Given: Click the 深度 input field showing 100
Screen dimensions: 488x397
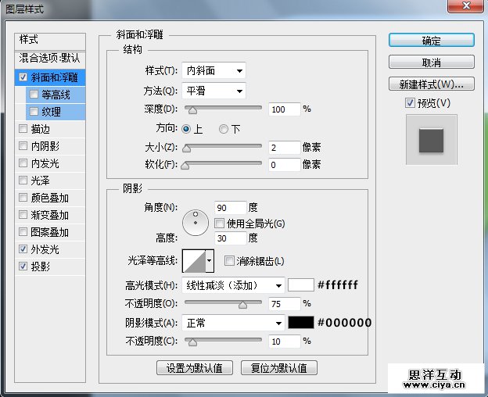Looking at the screenshot, I should click(284, 109).
